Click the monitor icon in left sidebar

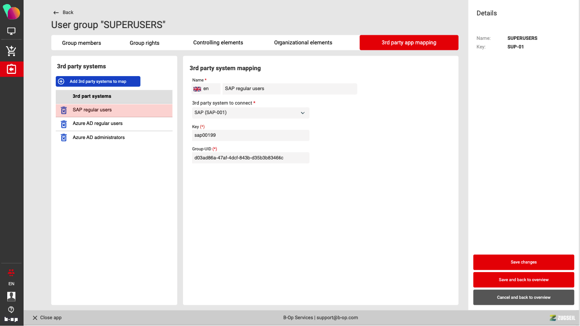[x=11, y=31]
